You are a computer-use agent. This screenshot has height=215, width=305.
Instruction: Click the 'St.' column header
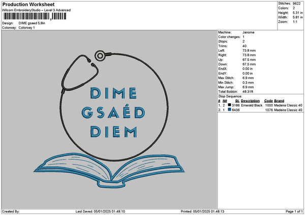click(237, 101)
